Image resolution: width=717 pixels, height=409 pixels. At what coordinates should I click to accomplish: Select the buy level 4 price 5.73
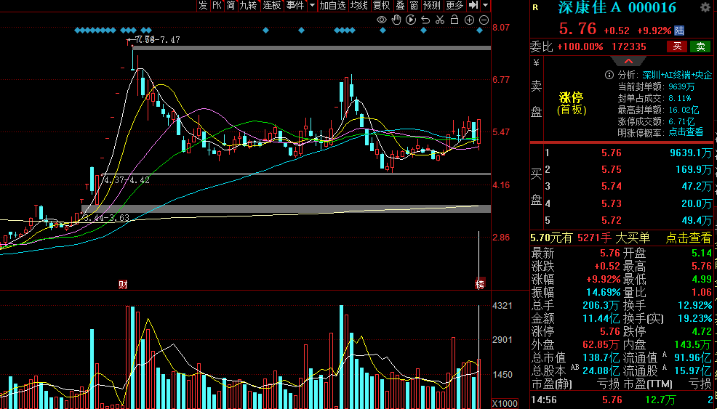612,203
